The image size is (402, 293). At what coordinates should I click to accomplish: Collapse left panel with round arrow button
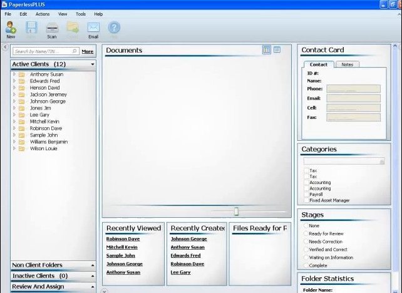5,47
